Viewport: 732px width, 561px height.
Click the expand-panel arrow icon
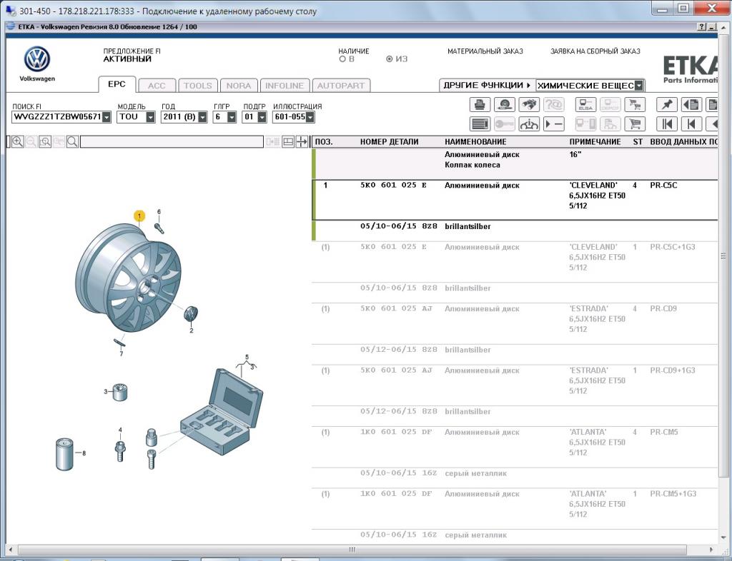(x=302, y=141)
